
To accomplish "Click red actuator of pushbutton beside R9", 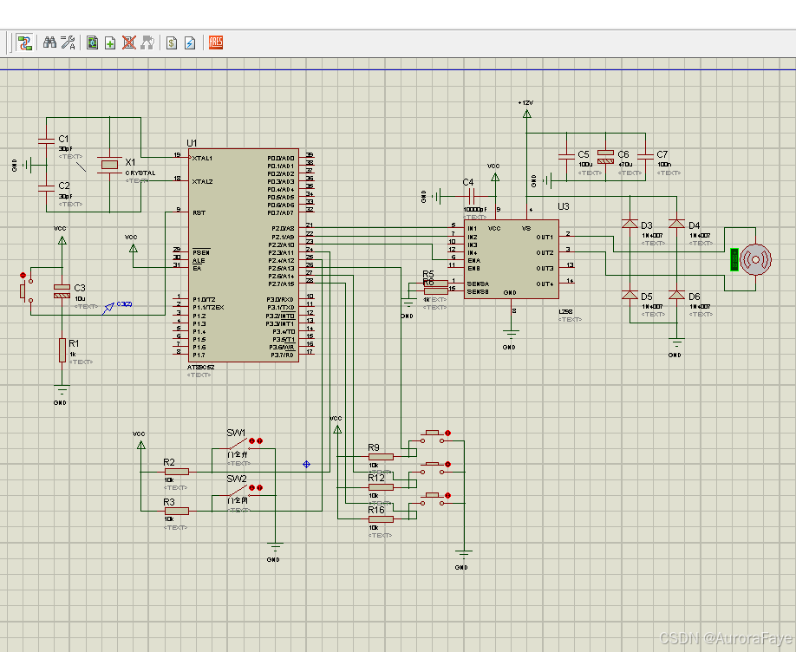I will (447, 434).
